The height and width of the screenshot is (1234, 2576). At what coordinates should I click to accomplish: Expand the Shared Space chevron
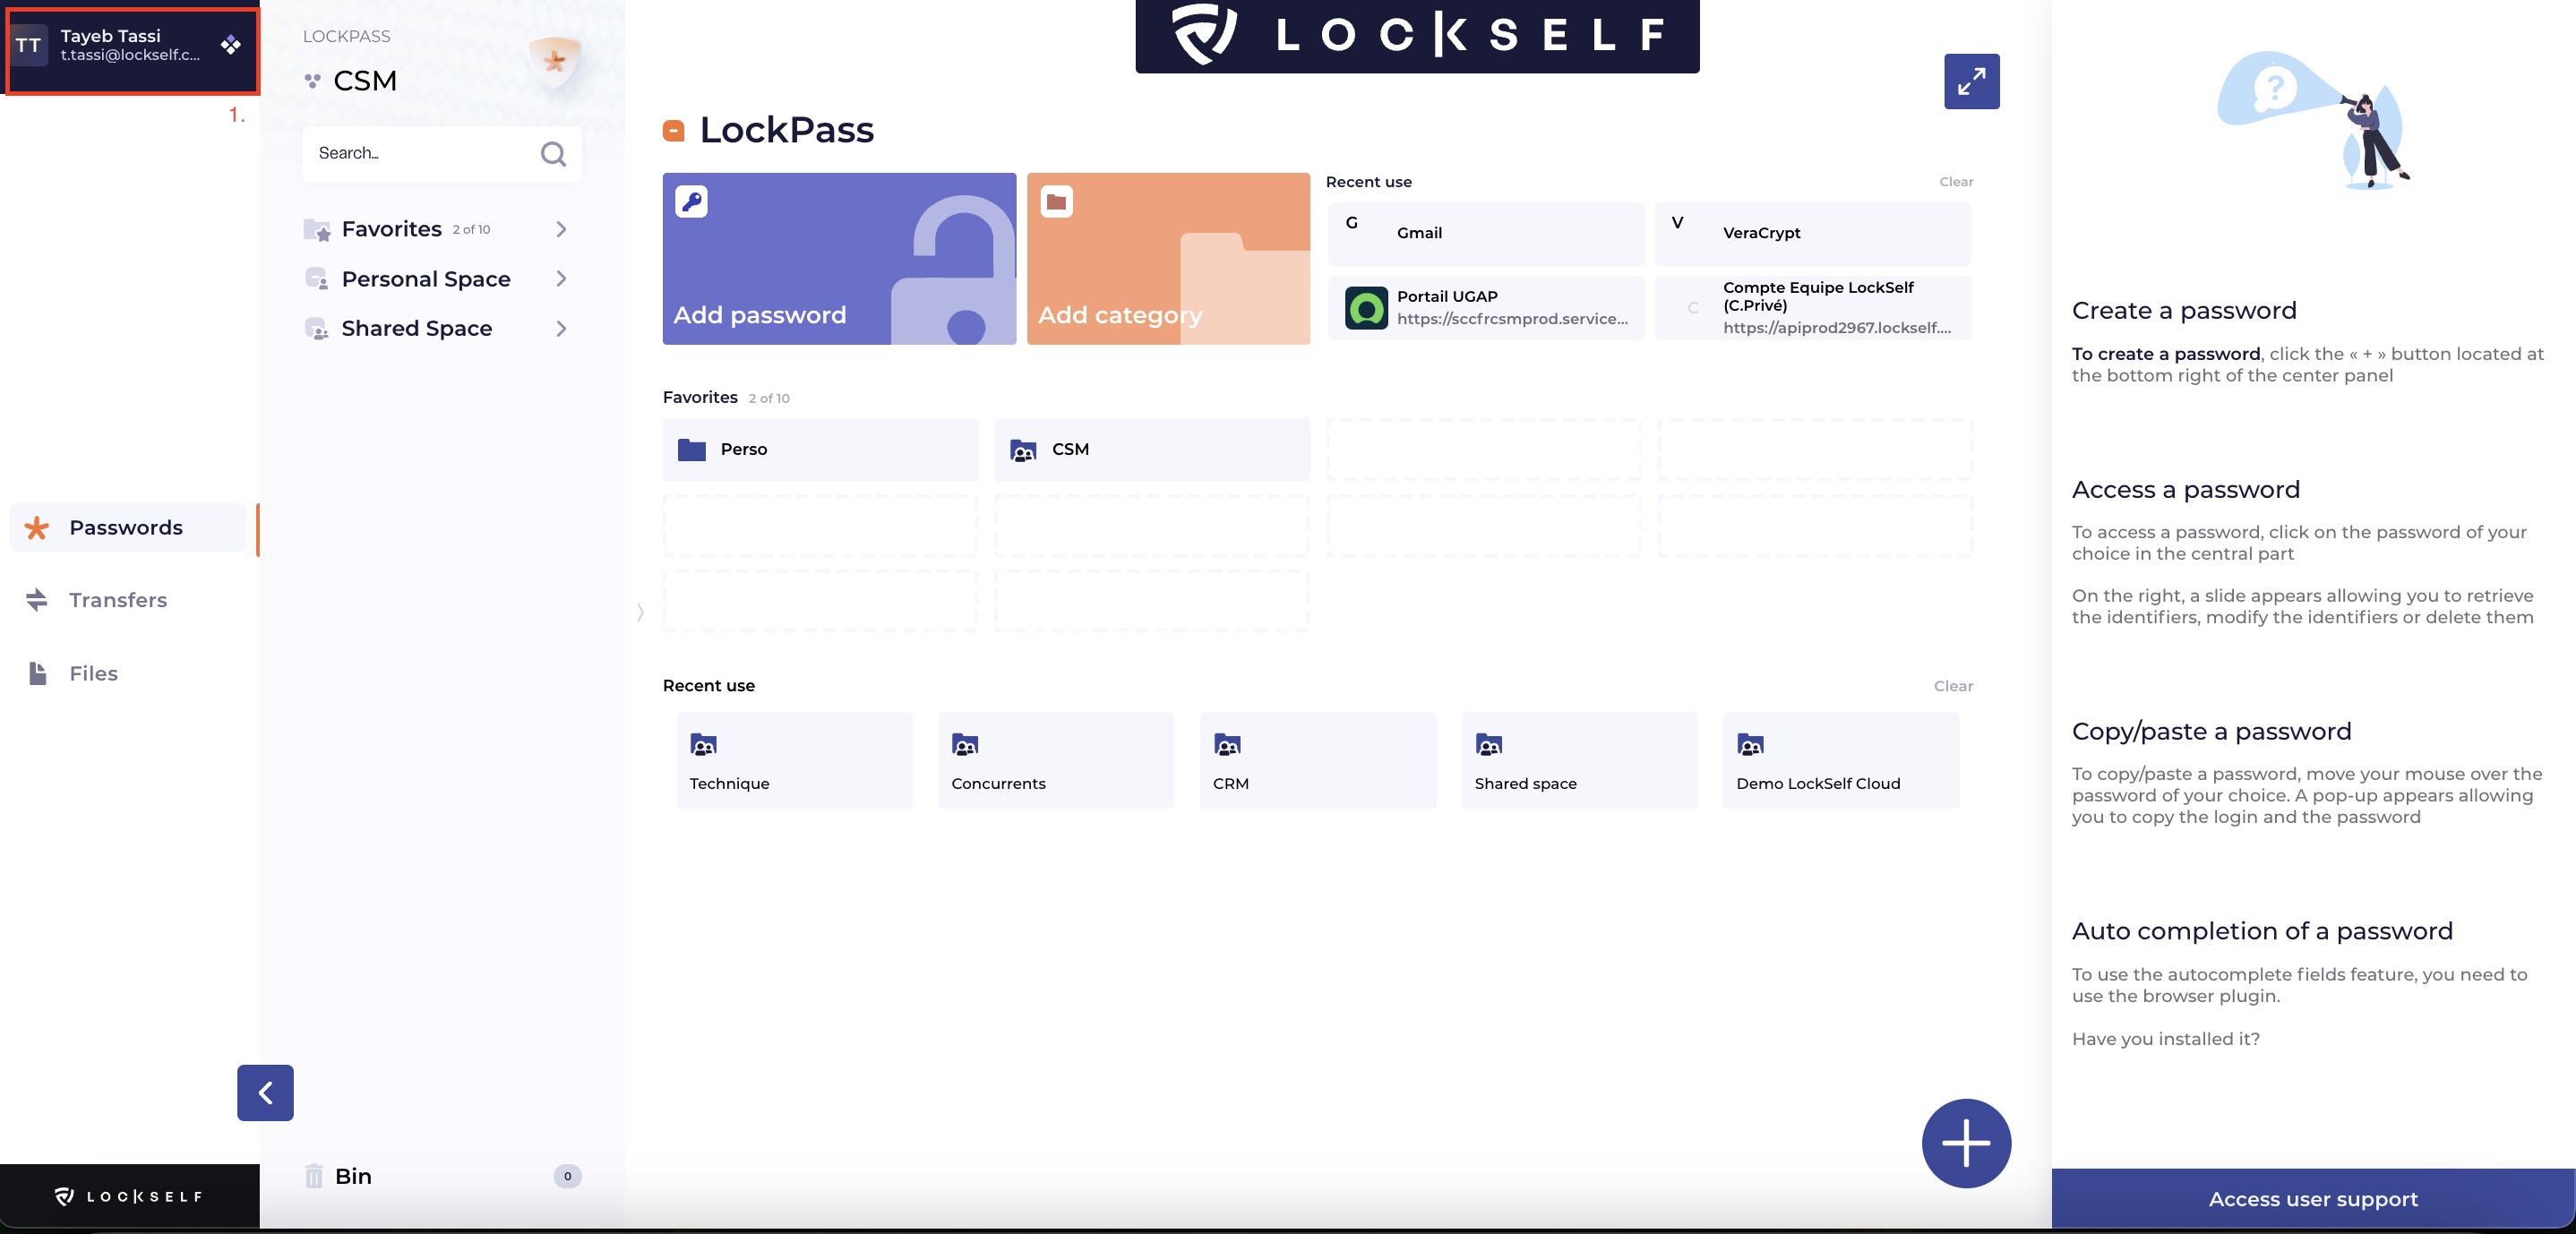click(561, 329)
